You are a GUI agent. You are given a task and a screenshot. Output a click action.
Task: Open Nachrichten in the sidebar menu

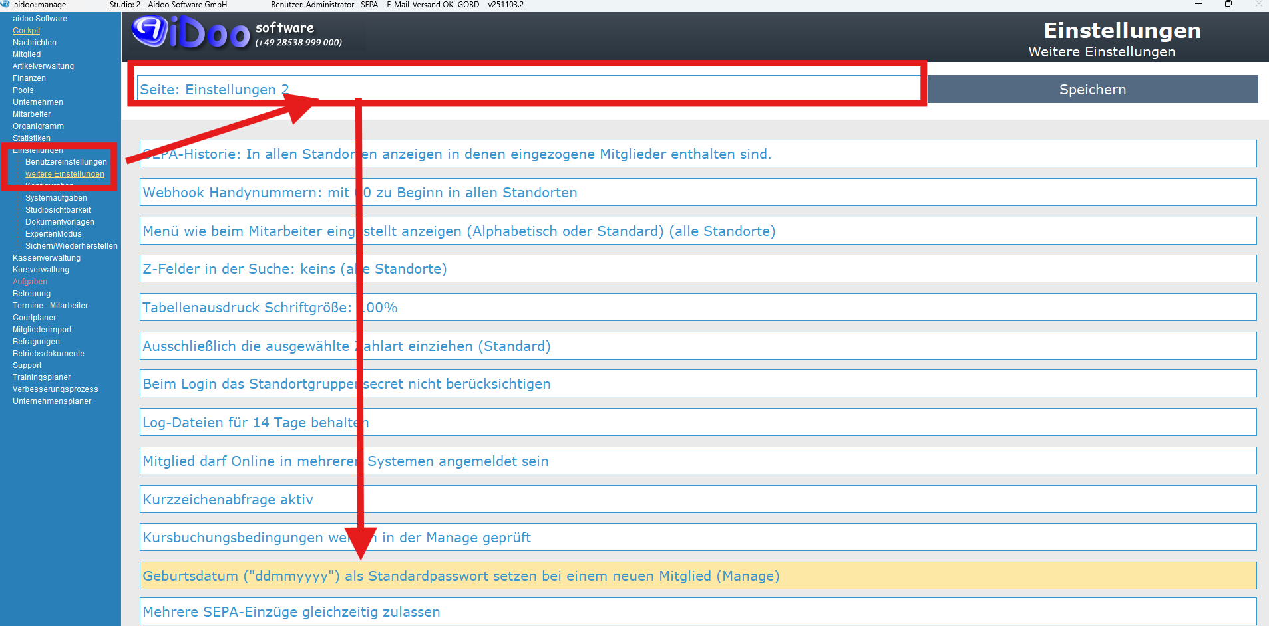(x=35, y=43)
